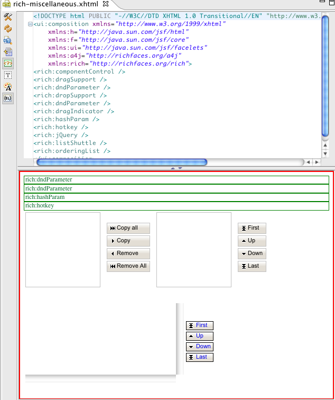
Task: Click the Refresh icon in the sidebar
Action: (x=8, y=29)
